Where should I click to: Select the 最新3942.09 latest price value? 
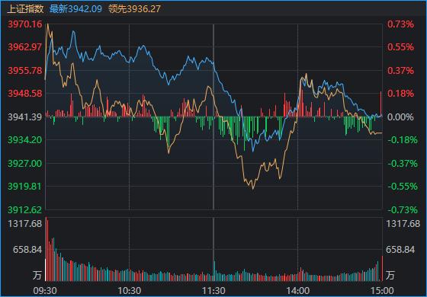(75, 9)
